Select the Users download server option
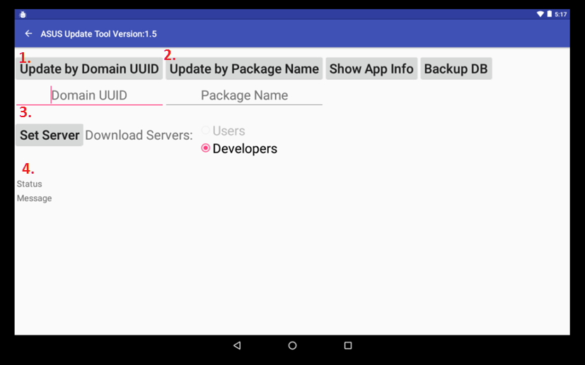The width and height of the screenshot is (585, 365). pos(223,131)
